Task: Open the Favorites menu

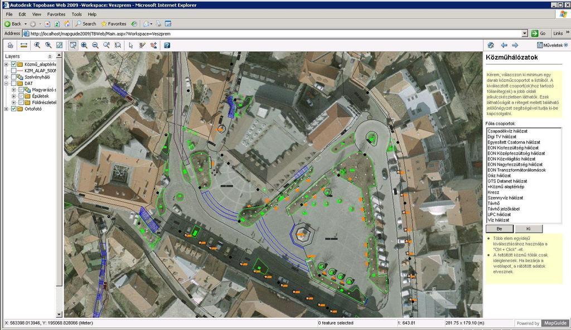Action: (56, 14)
